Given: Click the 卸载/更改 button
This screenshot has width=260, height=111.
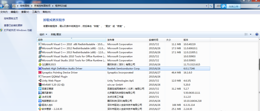Looking at the screenshot, I should click(56, 34).
